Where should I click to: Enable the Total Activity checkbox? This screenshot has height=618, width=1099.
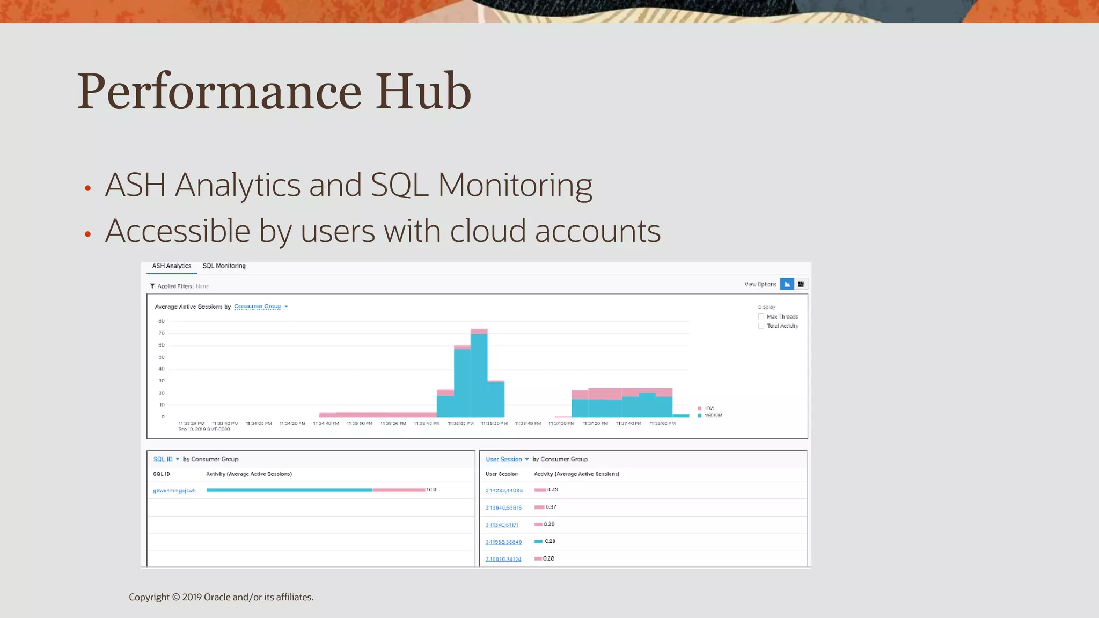coord(761,326)
